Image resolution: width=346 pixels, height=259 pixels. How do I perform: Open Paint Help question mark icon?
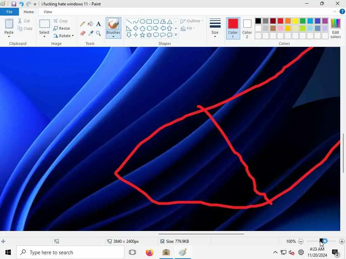(342, 12)
